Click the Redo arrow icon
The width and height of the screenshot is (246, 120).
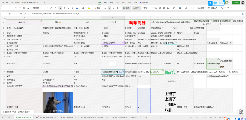click(20, 8)
